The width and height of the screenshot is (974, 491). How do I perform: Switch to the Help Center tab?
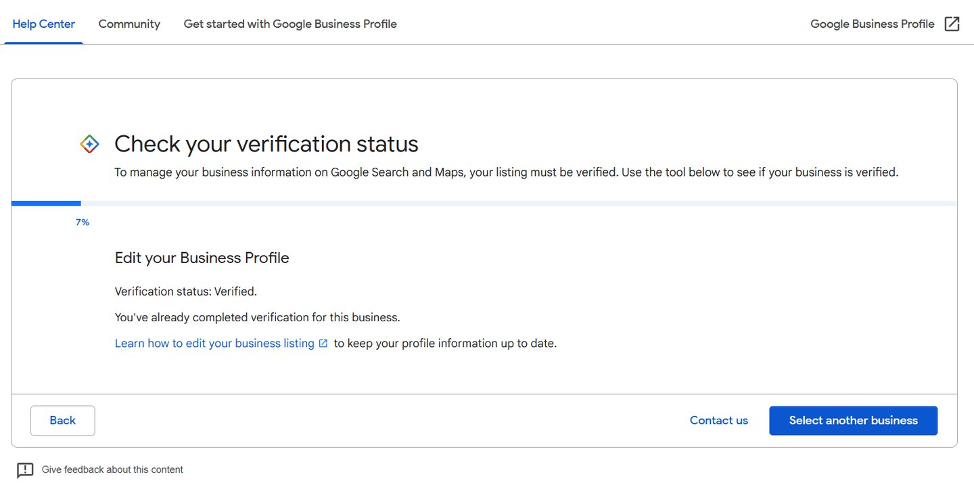click(43, 24)
